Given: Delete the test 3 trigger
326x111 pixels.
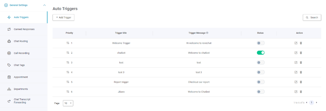Looking at the screenshot, I should [x=301, y=72].
